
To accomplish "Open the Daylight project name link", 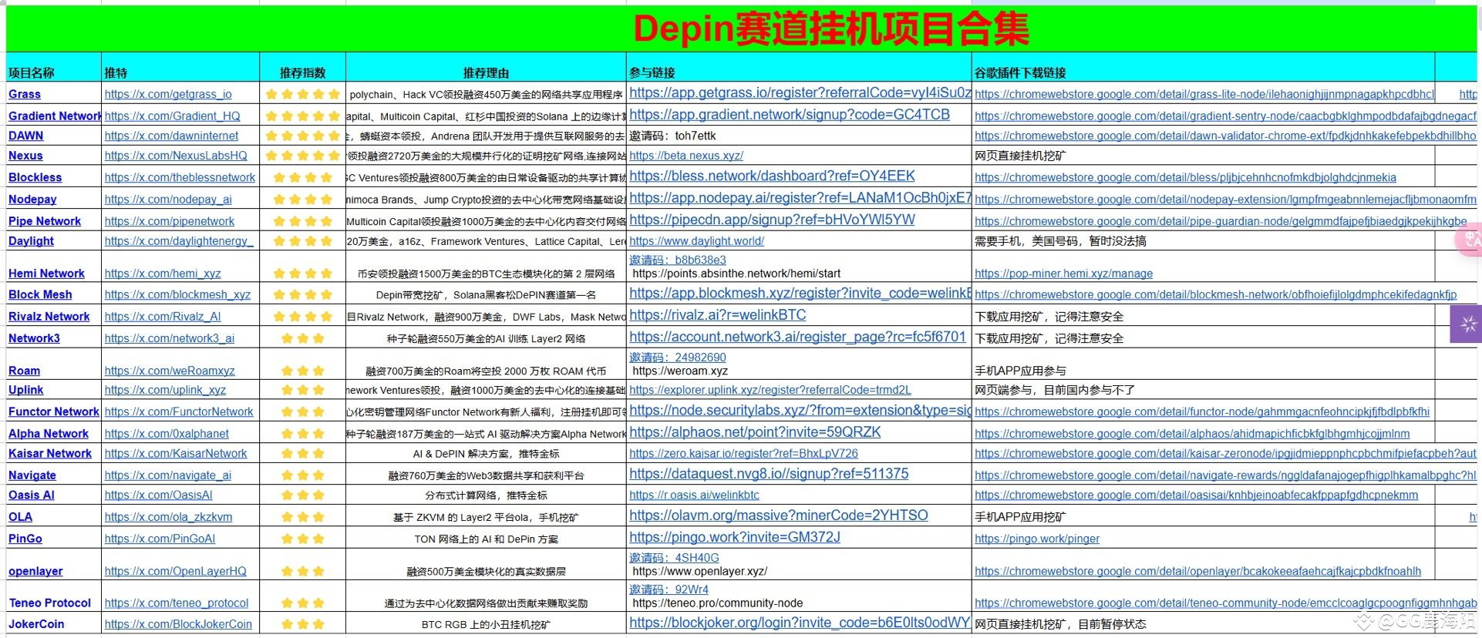I will pos(32,241).
